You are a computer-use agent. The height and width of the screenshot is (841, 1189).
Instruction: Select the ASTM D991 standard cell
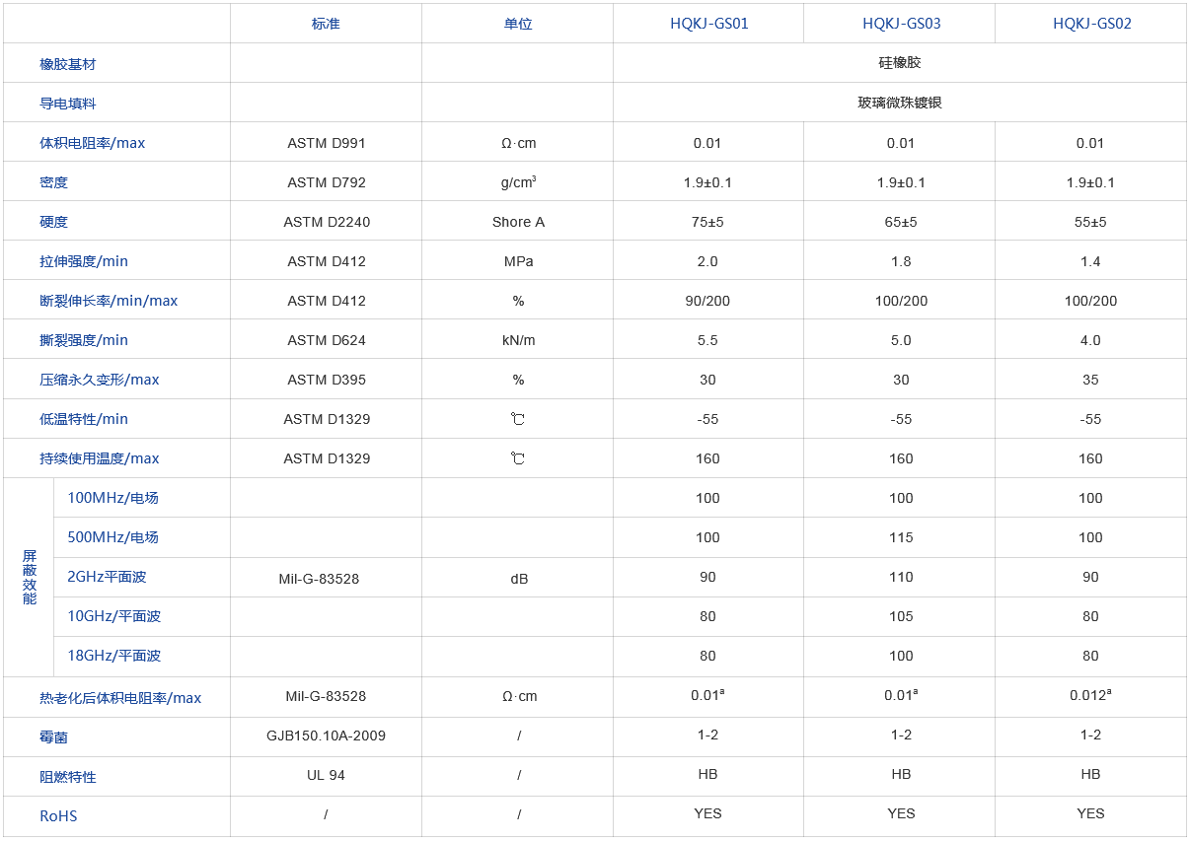point(327,143)
